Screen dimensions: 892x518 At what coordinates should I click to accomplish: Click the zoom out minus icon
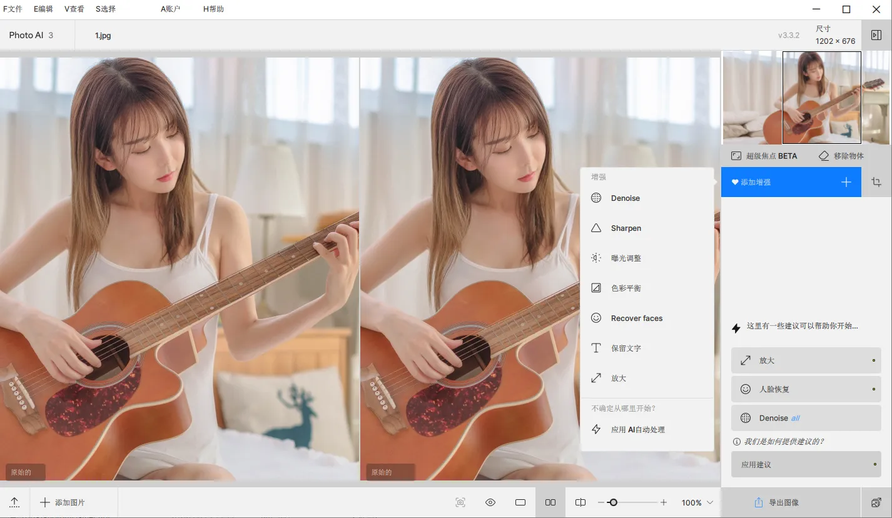[601, 502]
